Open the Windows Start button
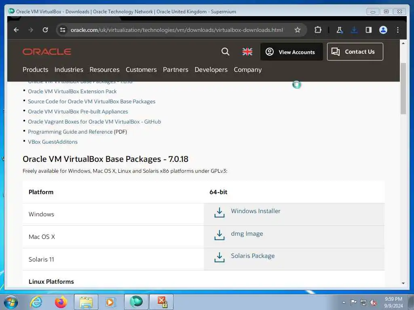This screenshot has width=414, height=310. coord(11,302)
